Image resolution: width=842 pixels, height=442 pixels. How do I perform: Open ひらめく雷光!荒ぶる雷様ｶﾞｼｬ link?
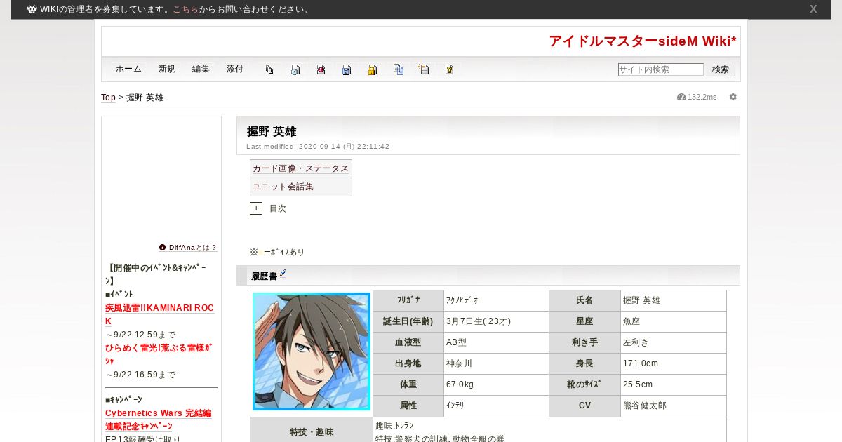click(159, 354)
